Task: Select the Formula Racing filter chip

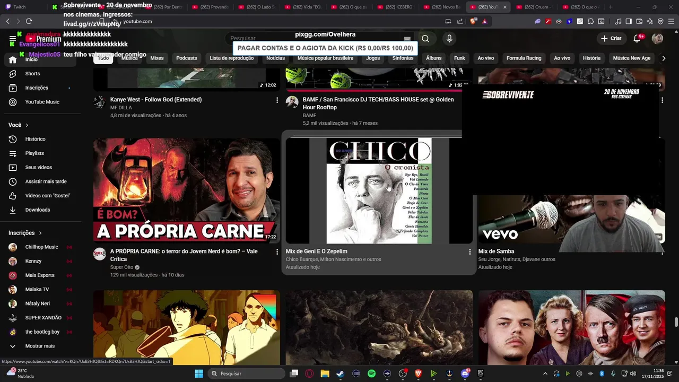Action: pos(524,58)
